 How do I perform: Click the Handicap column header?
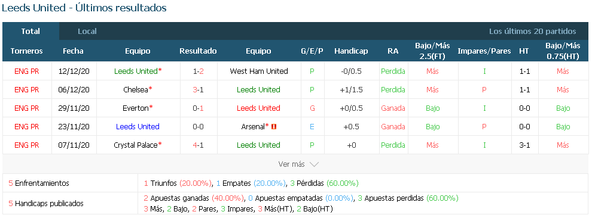coord(351,51)
